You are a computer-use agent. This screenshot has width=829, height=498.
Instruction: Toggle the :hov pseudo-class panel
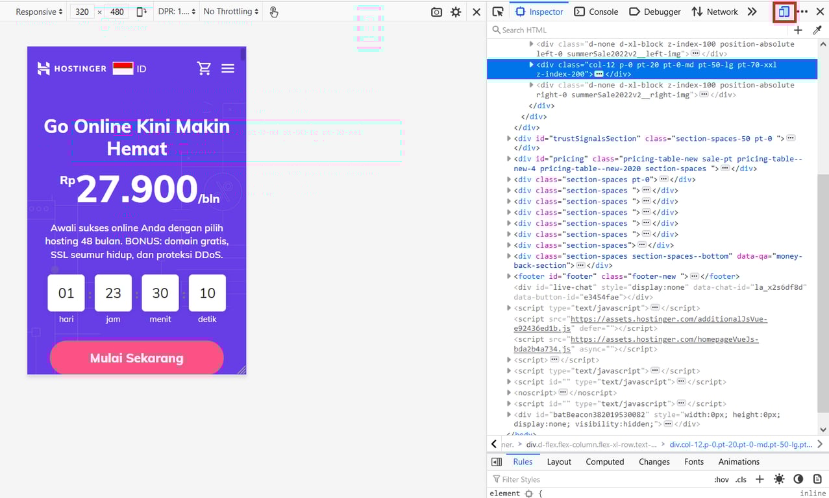tap(721, 479)
